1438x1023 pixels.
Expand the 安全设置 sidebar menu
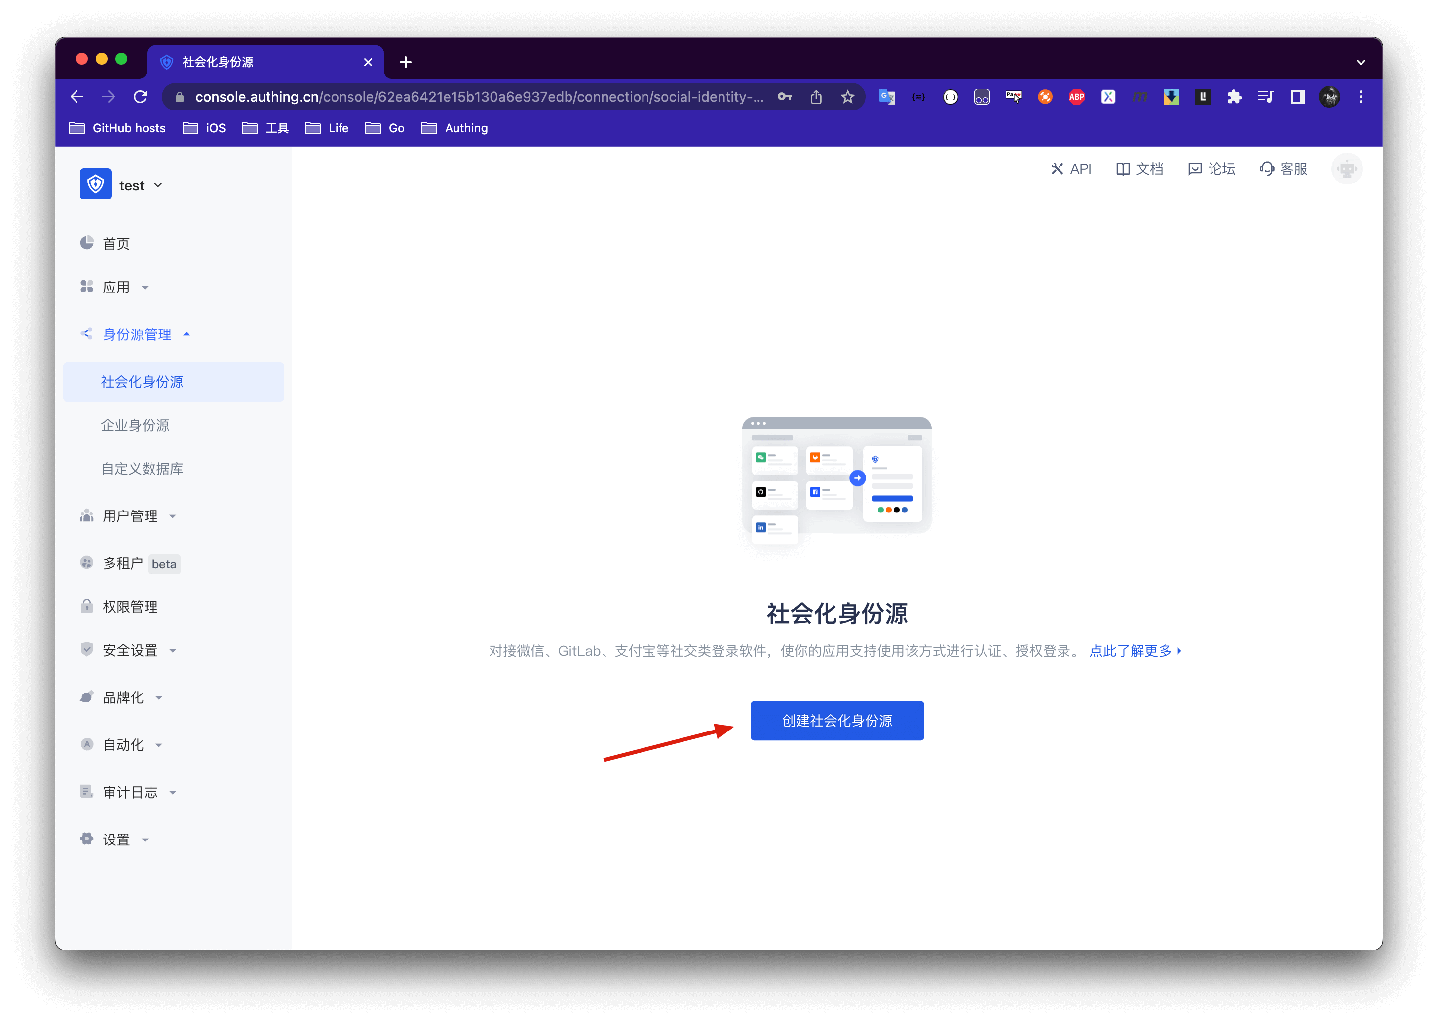[129, 650]
